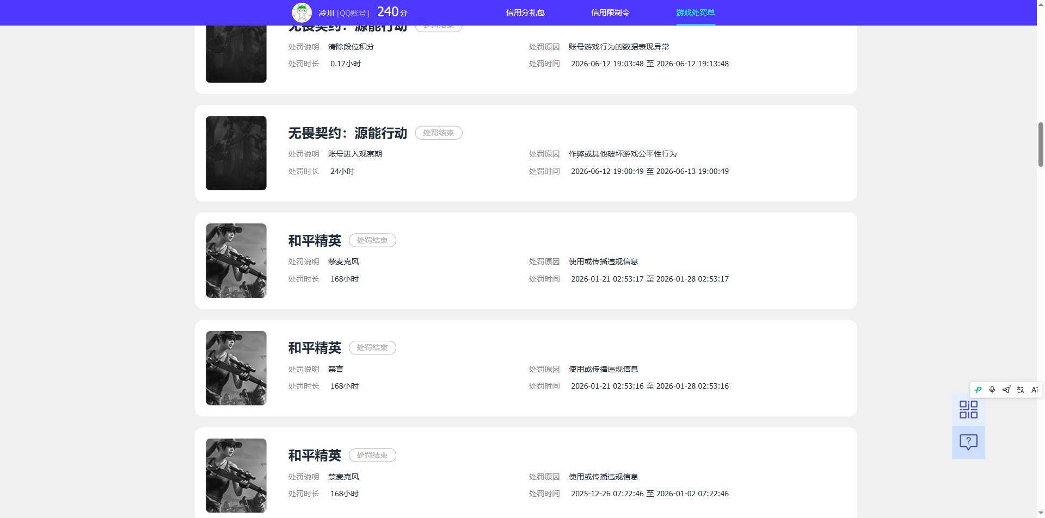Click the green pin icon in floating toolbar
Image resolution: width=1045 pixels, height=518 pixels.
click(978, 390)
